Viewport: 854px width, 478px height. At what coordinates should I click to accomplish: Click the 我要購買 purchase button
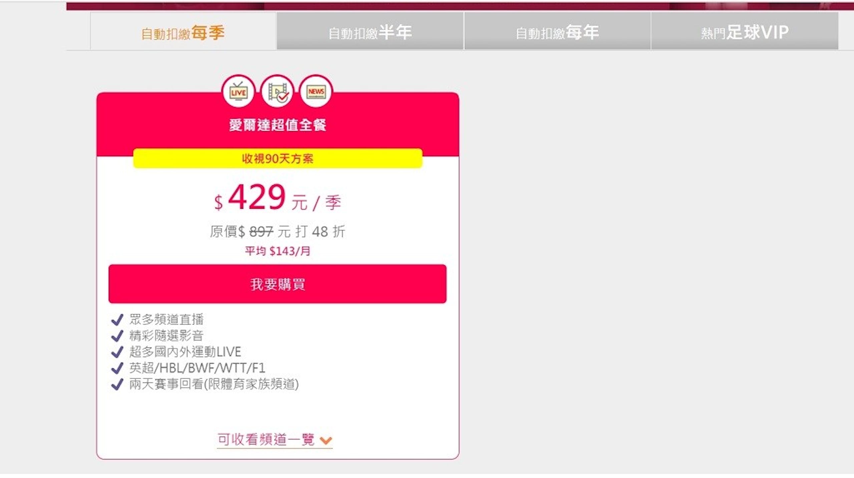(277, 284)
